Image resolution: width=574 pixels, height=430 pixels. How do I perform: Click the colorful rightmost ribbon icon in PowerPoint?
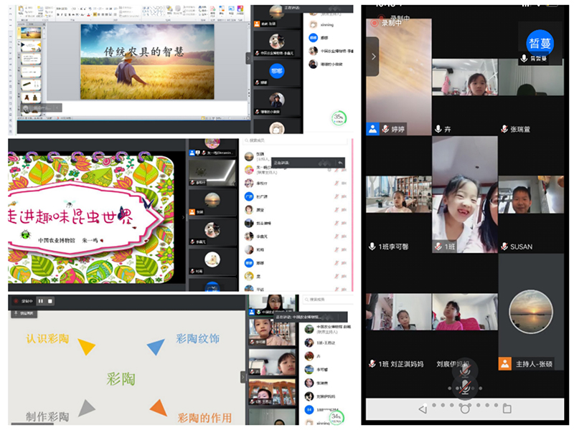coord(240,9)
